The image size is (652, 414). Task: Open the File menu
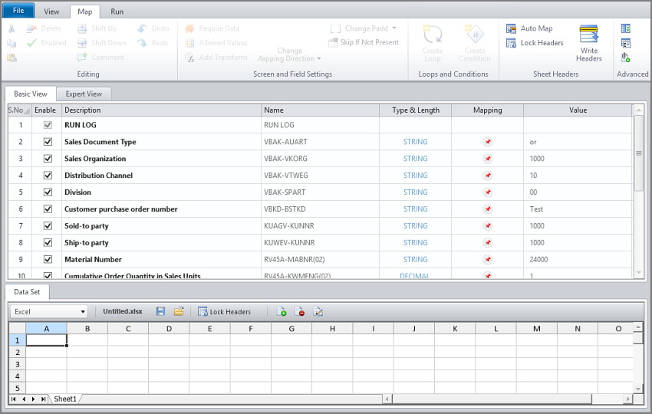click(18, 11)
